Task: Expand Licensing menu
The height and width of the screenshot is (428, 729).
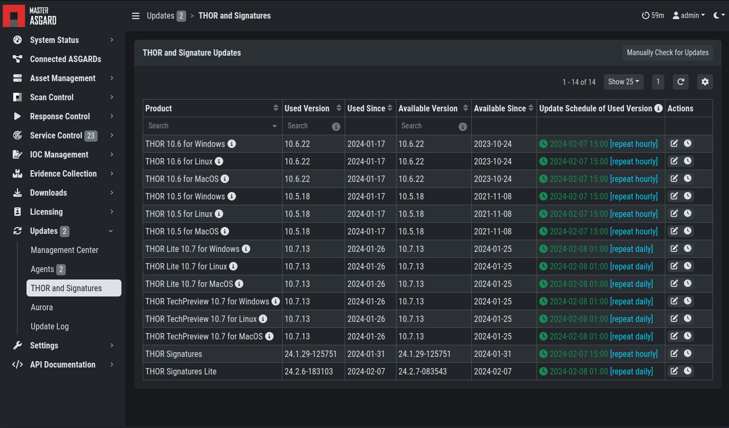Action: coord(63,212)
